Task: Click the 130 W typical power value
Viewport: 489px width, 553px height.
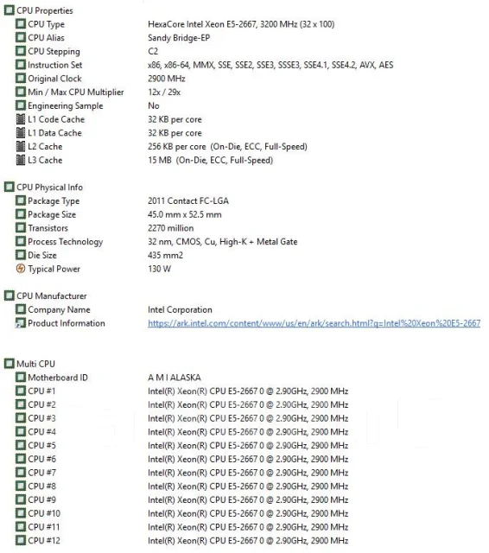Action: click(159, 269)
